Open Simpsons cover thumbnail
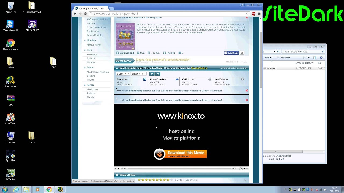 pyautogui.click(x=126, y=36)
